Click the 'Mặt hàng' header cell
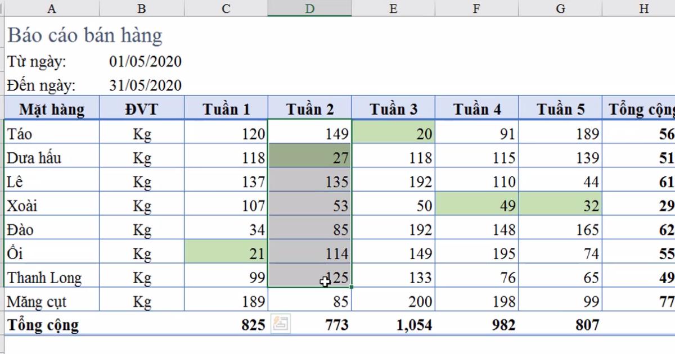 point(52,108)
